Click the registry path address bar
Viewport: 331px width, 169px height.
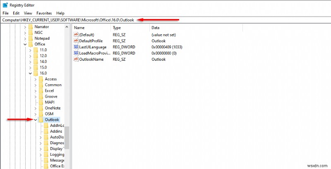tap(165, 20)
